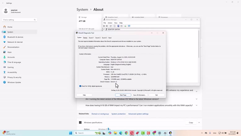
Task: Show hidden icons tray chevron
Action: (202, 133)
